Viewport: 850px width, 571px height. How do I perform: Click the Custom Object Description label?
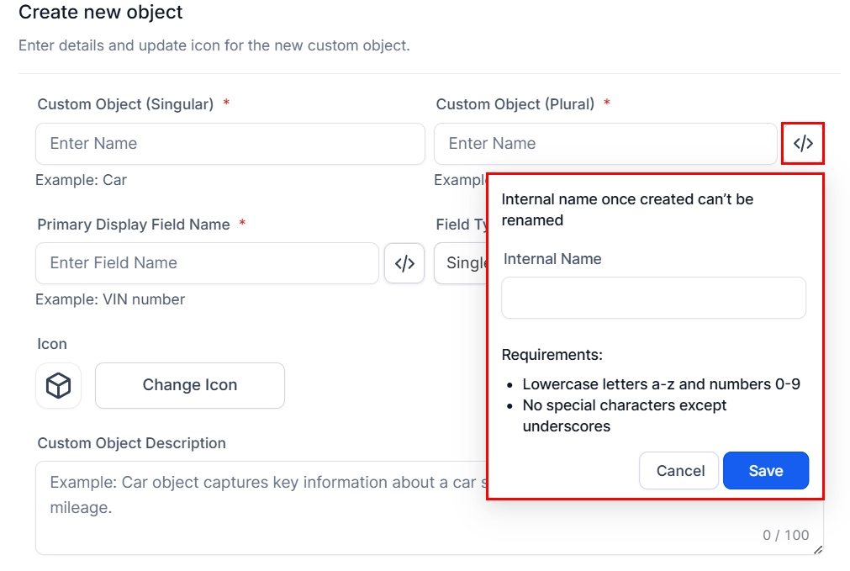point(131,443)
